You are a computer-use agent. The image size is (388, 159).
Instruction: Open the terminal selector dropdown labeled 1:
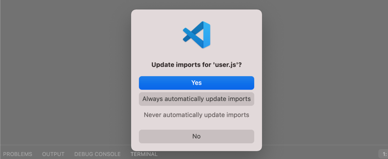(x=384, y=154)
